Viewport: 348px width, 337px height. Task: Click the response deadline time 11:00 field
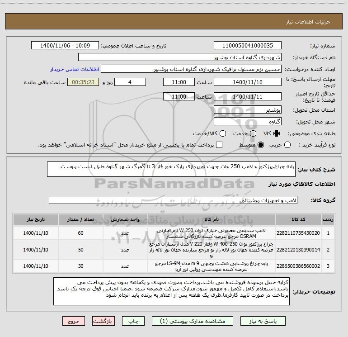pyautogui.click(x=179, y=82)
